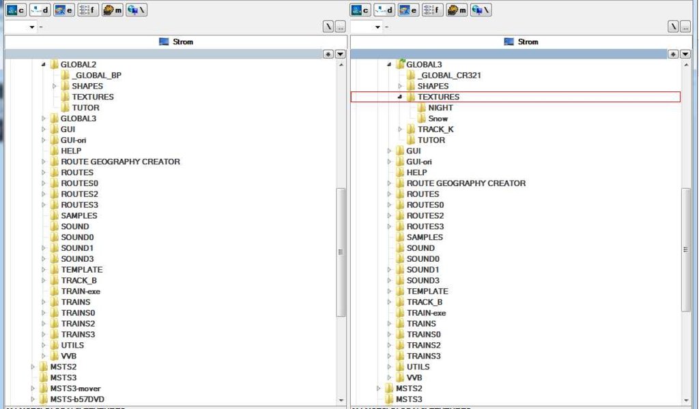Collapse TEXTURES folder in right tree

coord(400,97)
